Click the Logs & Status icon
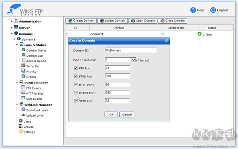The image size is (238, 149). click(21, 44)
